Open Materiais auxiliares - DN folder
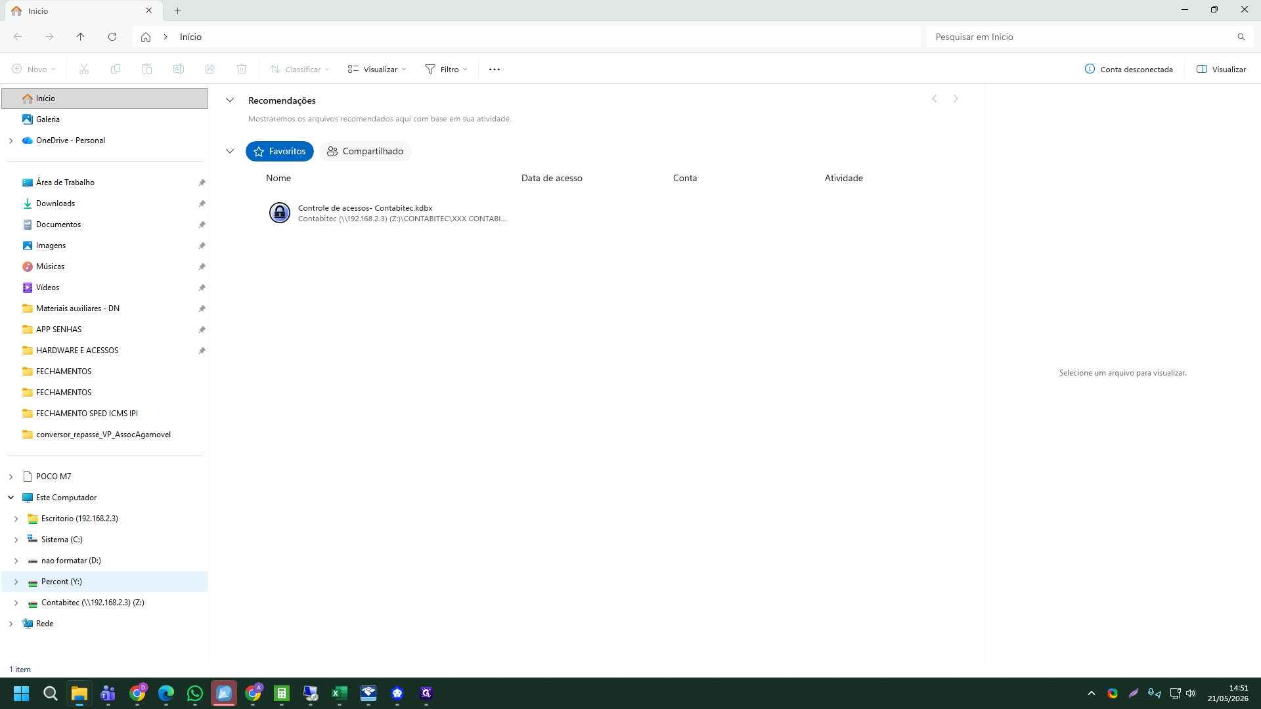This screenshot has width=1261, height=709. click(x=104, y=309)
